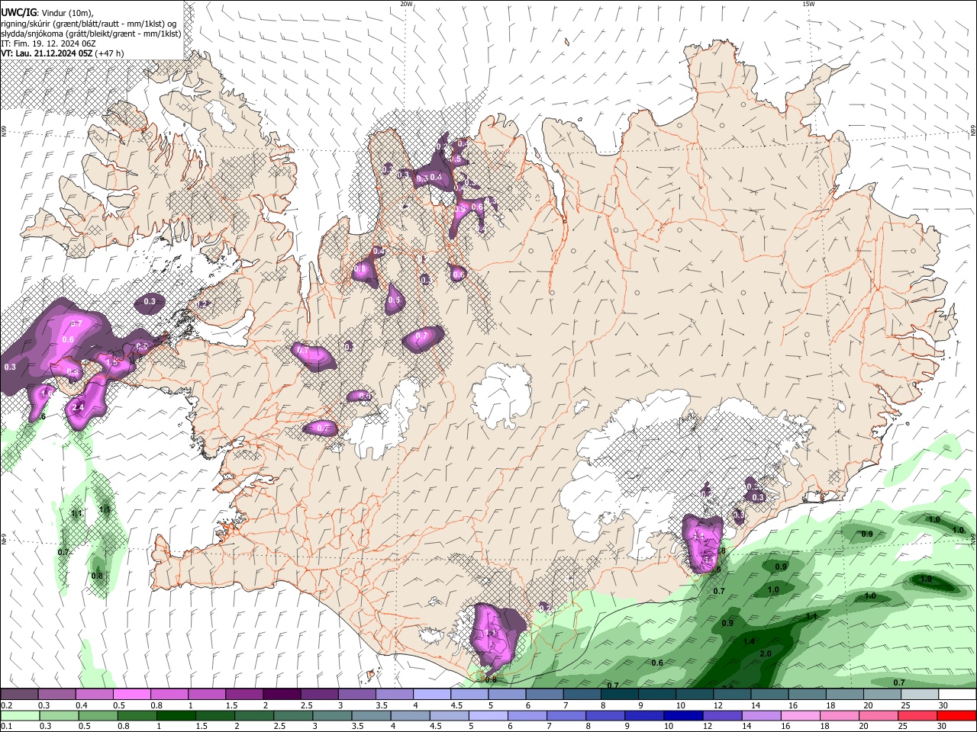The width and height of the screenshot is (977, 732).
Task: Click the 'IT: Fim. 19. 12. 2024 06Z' line
Action: (48, 43)
